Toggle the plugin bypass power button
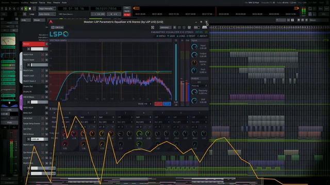This screenshot has width=330, height=185. click(53, 27)
